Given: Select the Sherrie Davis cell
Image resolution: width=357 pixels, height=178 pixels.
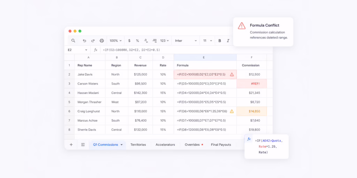Looking at the screenshot, I should [90, 130].
